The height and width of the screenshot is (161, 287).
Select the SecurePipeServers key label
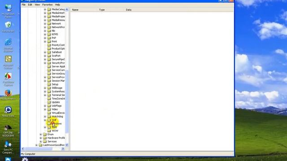(x=58, y=59)
